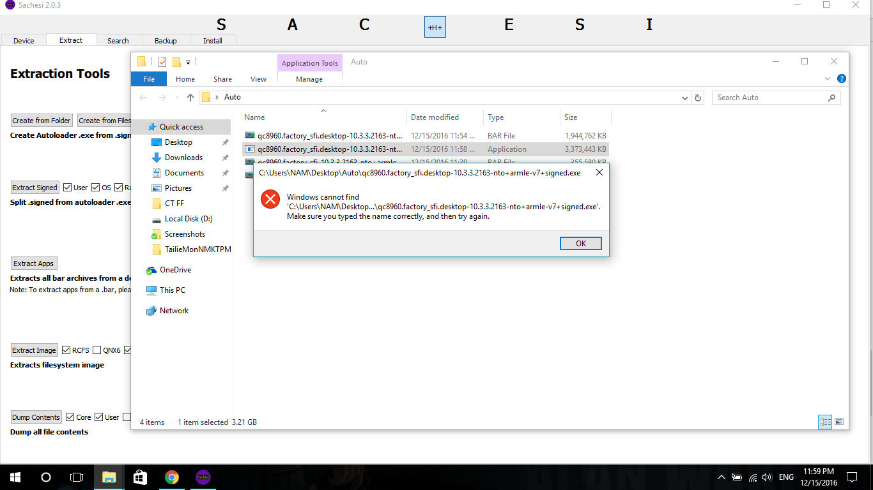Launch Chrome from the taskbar
Viewport: 873px width, 490px height.
(171, 477)
